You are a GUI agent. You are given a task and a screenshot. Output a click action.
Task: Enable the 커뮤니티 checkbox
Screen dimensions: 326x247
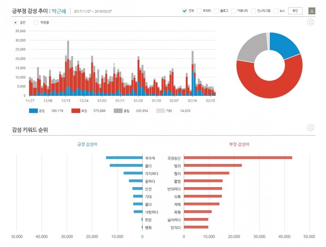(234, 11)
